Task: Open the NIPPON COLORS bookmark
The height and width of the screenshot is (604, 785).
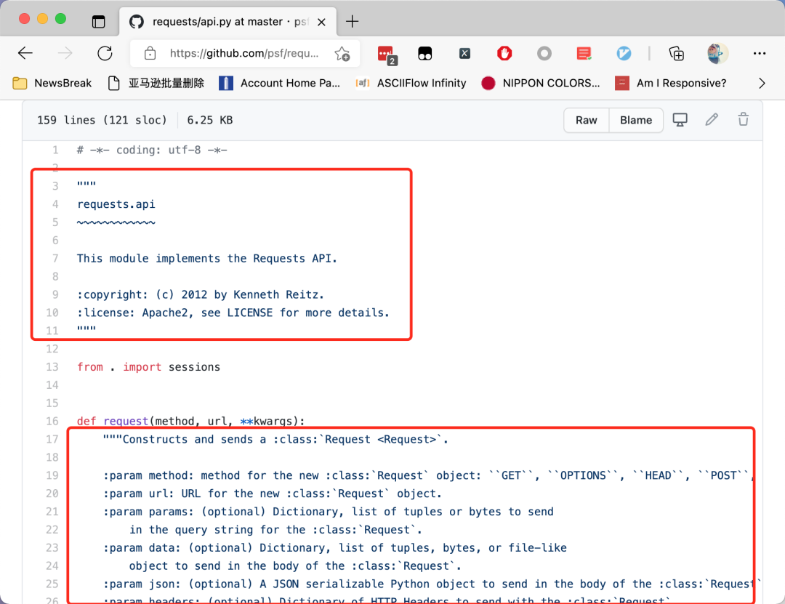Action: [541, 83]
